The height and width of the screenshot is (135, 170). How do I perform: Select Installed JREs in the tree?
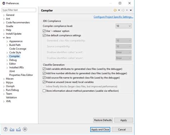coord(16,67)
